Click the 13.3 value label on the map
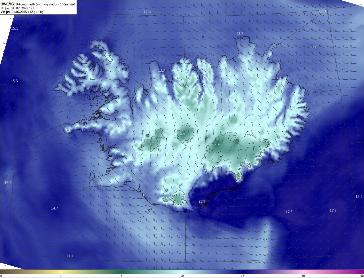Screen dimensions: 364x278 (x=240, y=34)
